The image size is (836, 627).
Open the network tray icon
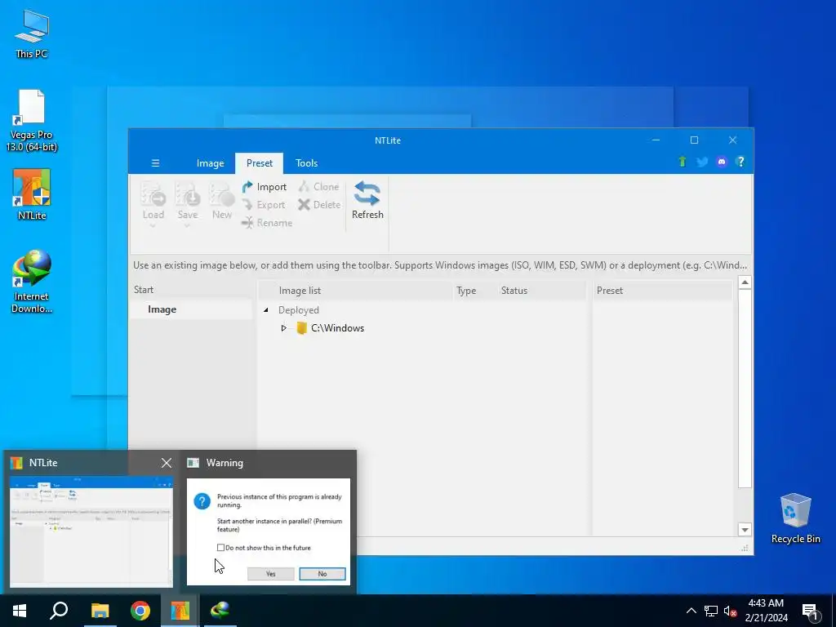point(711,611)
